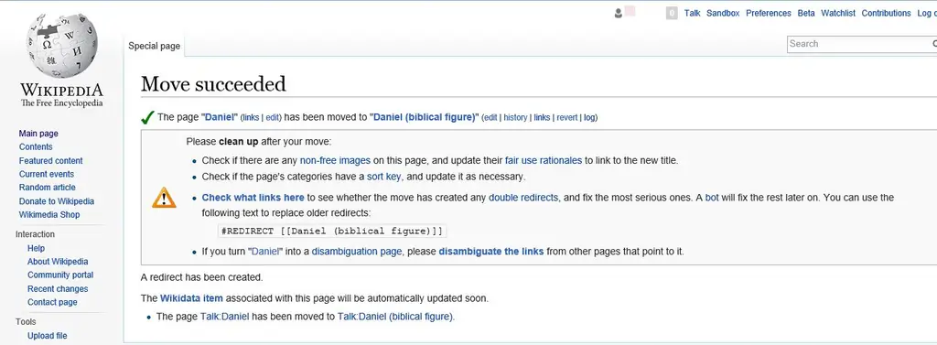Click history beside Daniel (biblical figure)
The height and width of the screenshot is (345, 937).
tap(515, 118)
